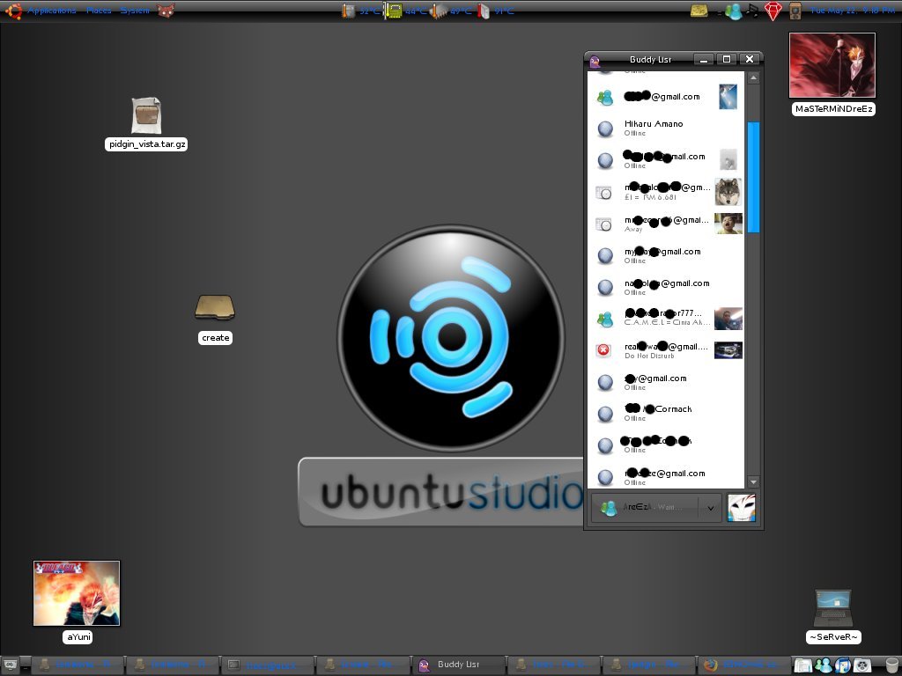The width and height of the screenshot is (902, 676).
Task: Select the buddy with status £1 = RM 6.681
Action: coord(666,192)
